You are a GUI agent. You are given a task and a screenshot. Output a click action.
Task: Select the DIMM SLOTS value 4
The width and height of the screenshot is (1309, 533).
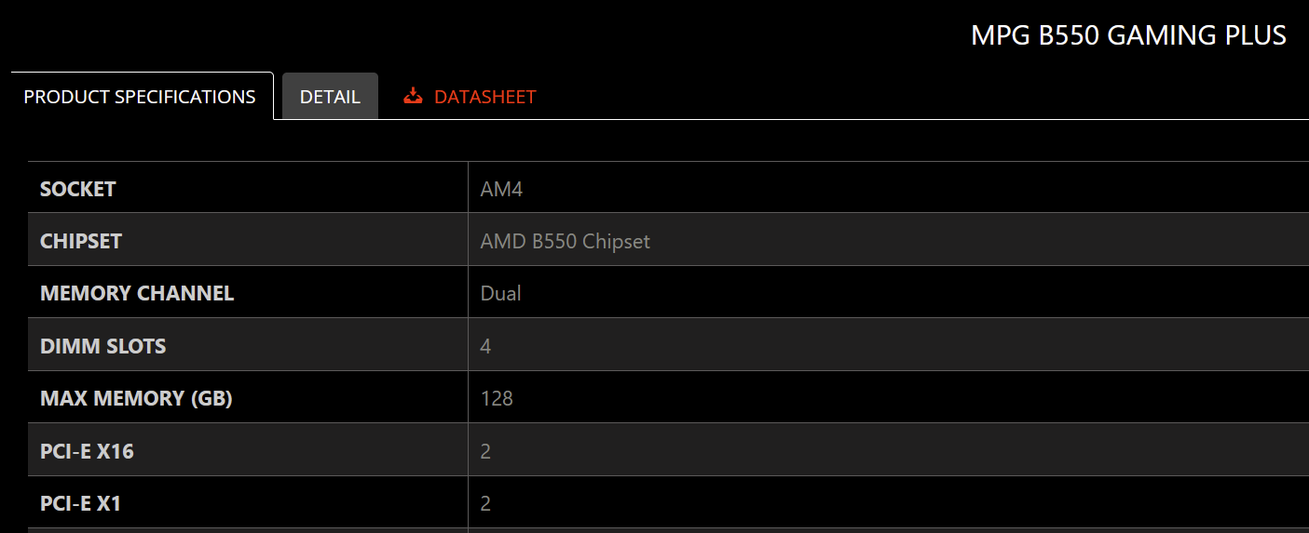coord(485,346)
